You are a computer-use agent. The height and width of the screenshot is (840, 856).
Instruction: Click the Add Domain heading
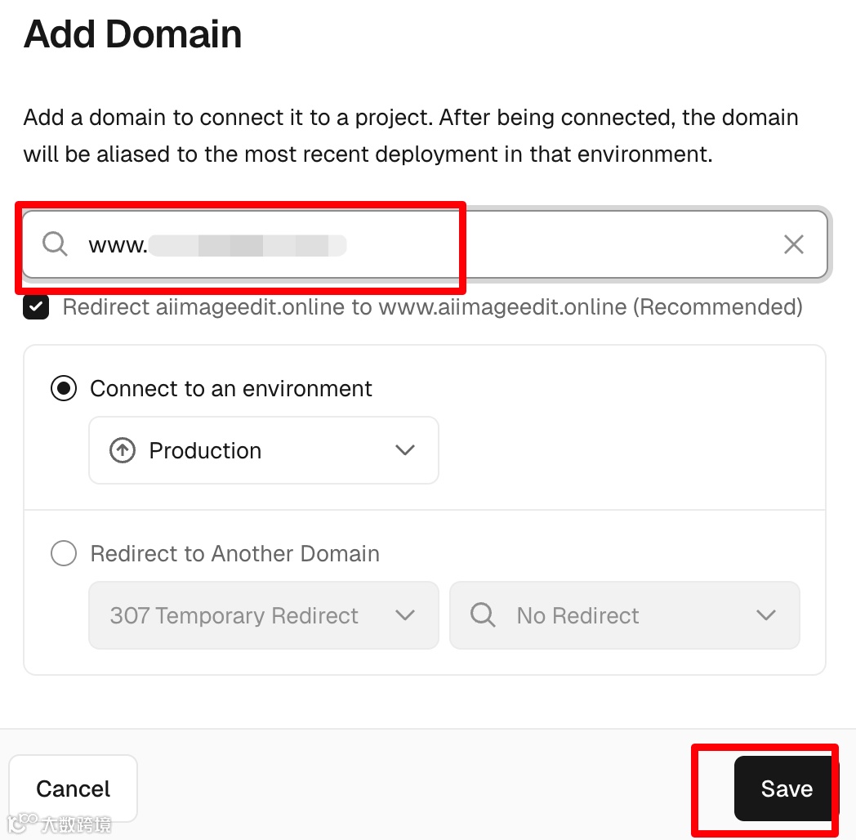tap(133, 35)
